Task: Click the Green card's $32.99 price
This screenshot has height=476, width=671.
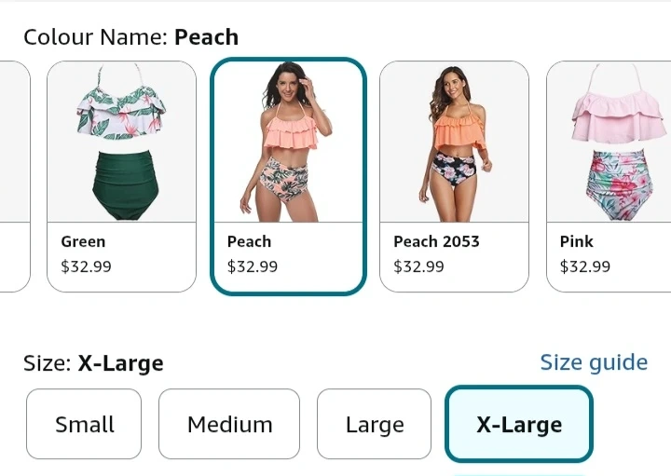Action: (x=86, y=266)
